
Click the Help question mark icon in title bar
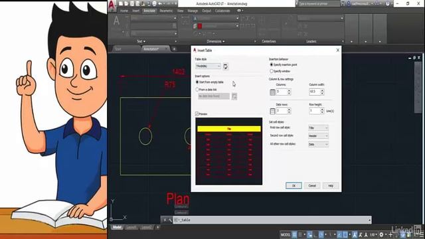[x=388, y=4]
